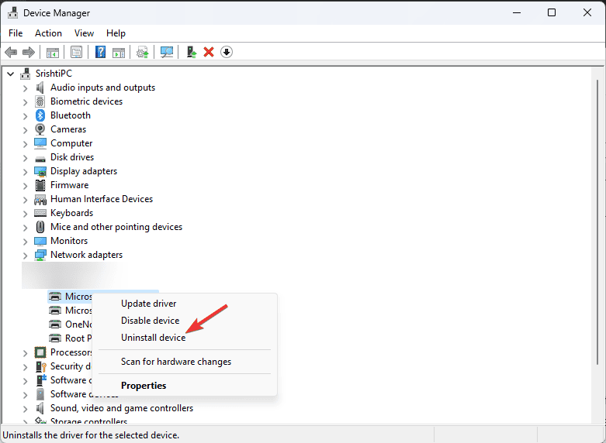Choose Disable device from context menu
The image size is (606, 443).
click(x=185, y=321)
